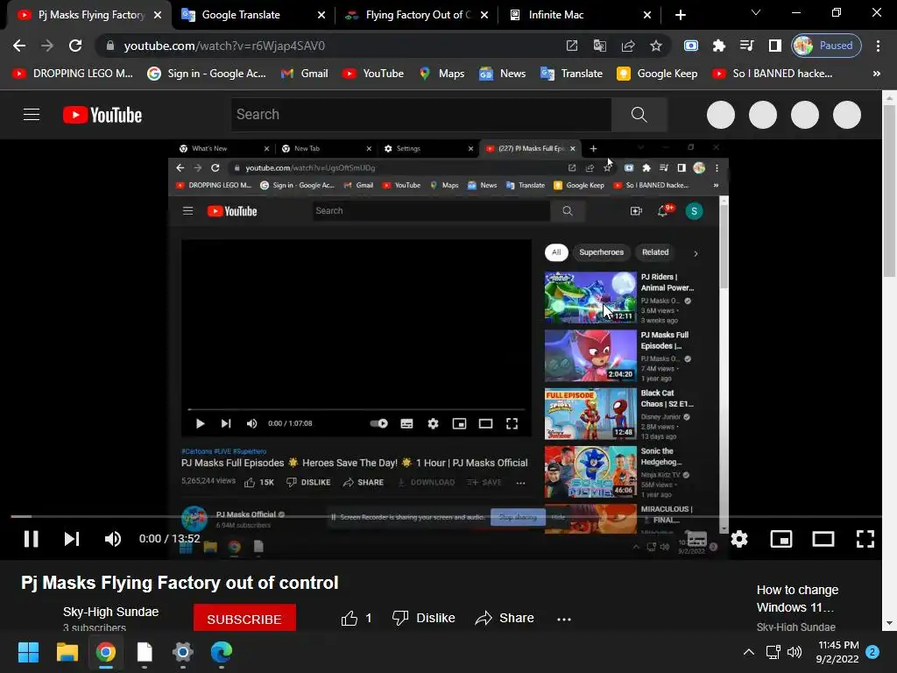The image size is (897, 673).
Task: Open Maps bookmark
Action: pyautogui.click(x=441, y=74)
